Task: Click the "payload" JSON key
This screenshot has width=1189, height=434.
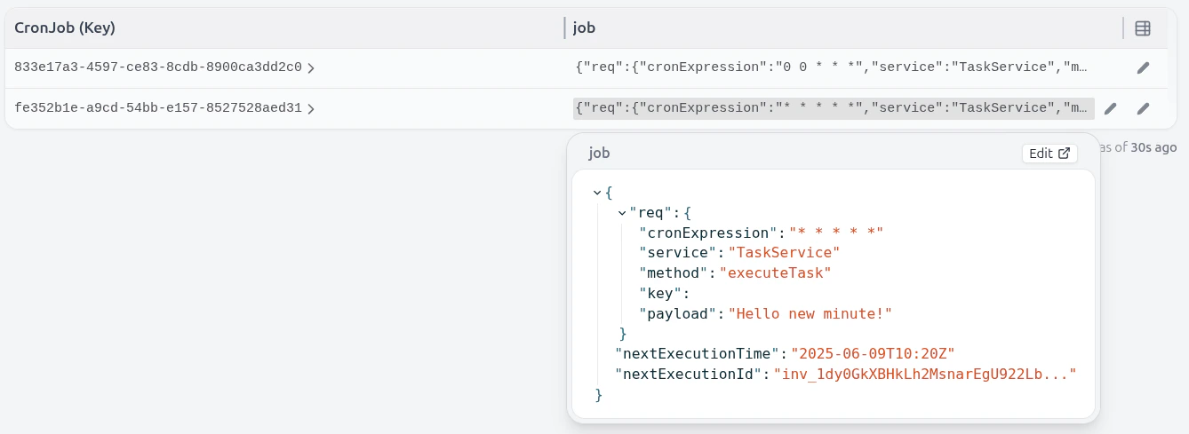Action: pyautogui.click(x=677, y=314)
